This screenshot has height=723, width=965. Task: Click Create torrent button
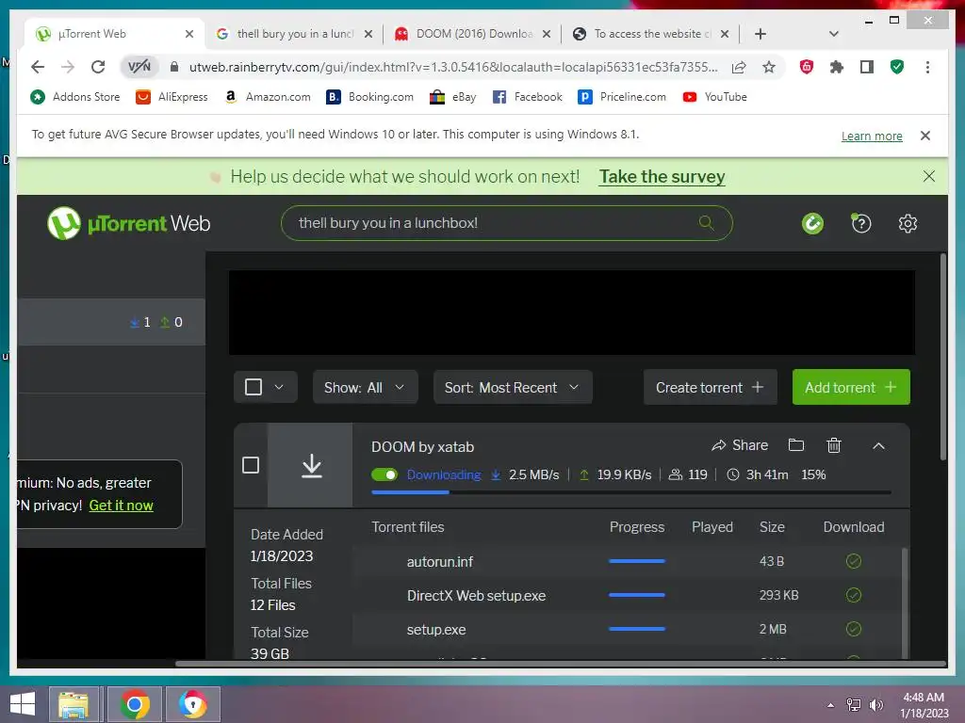tap(711, 387)
